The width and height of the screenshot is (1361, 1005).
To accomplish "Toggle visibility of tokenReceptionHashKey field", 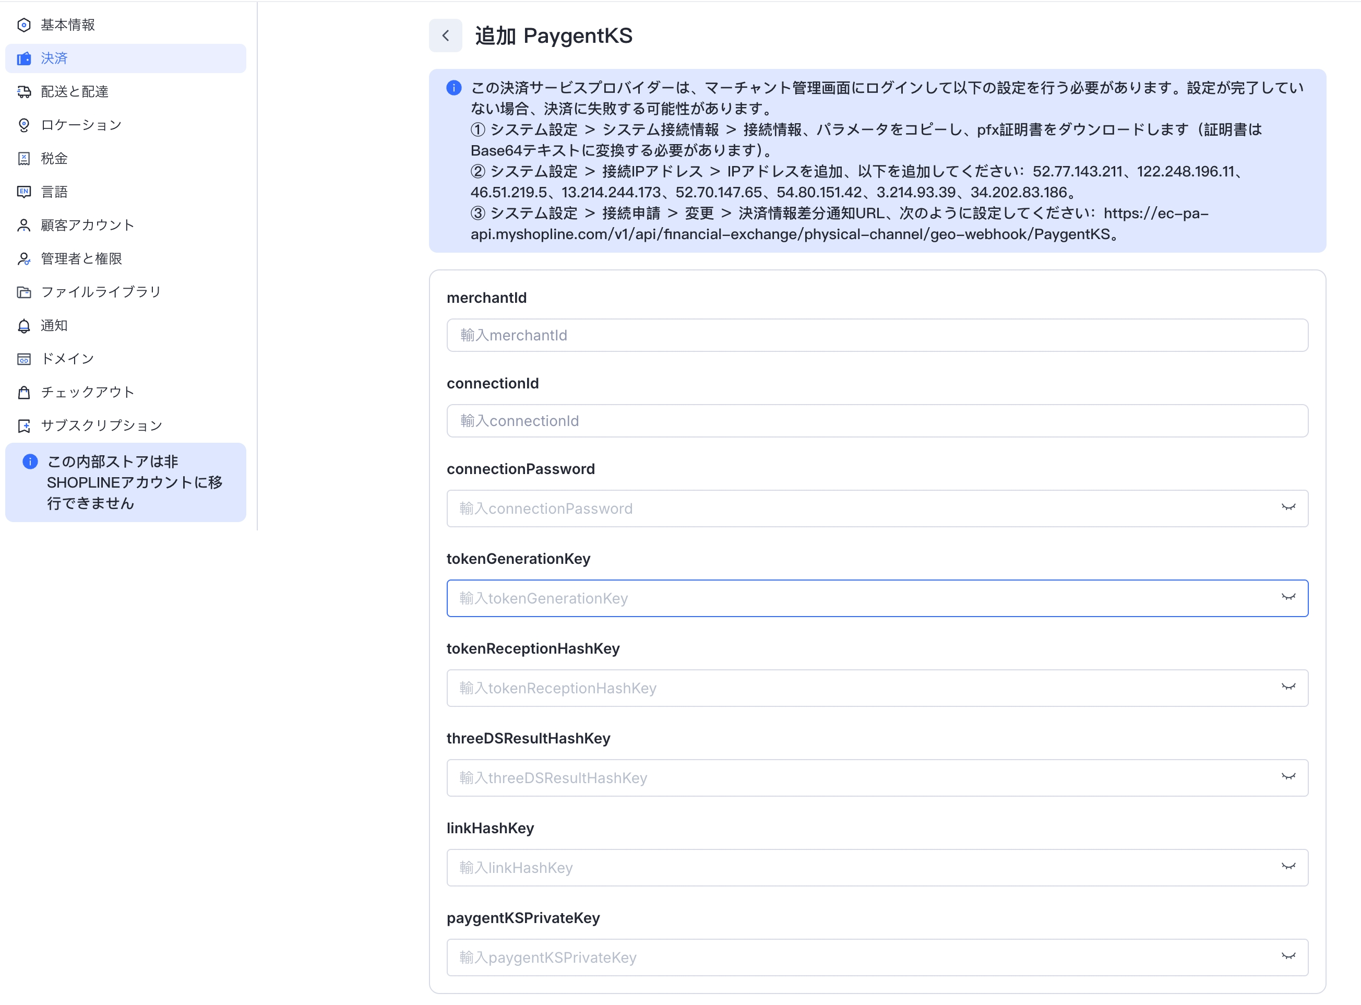I will point(1288,688).
